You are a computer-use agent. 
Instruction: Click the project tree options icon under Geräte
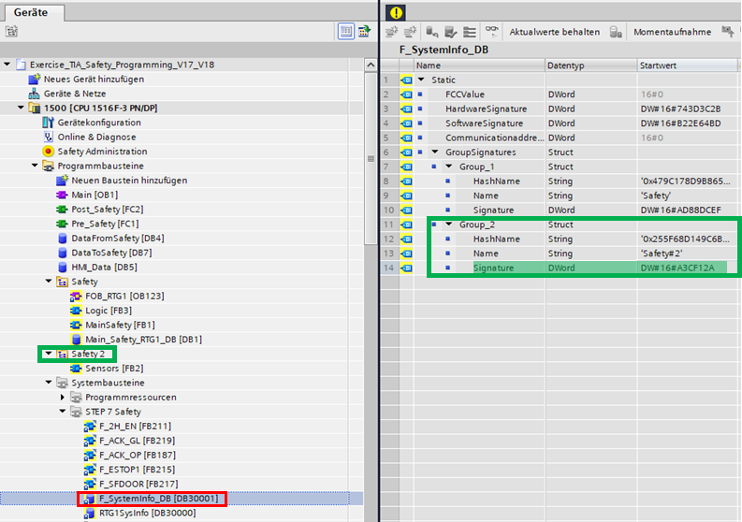tap(12, 31)
